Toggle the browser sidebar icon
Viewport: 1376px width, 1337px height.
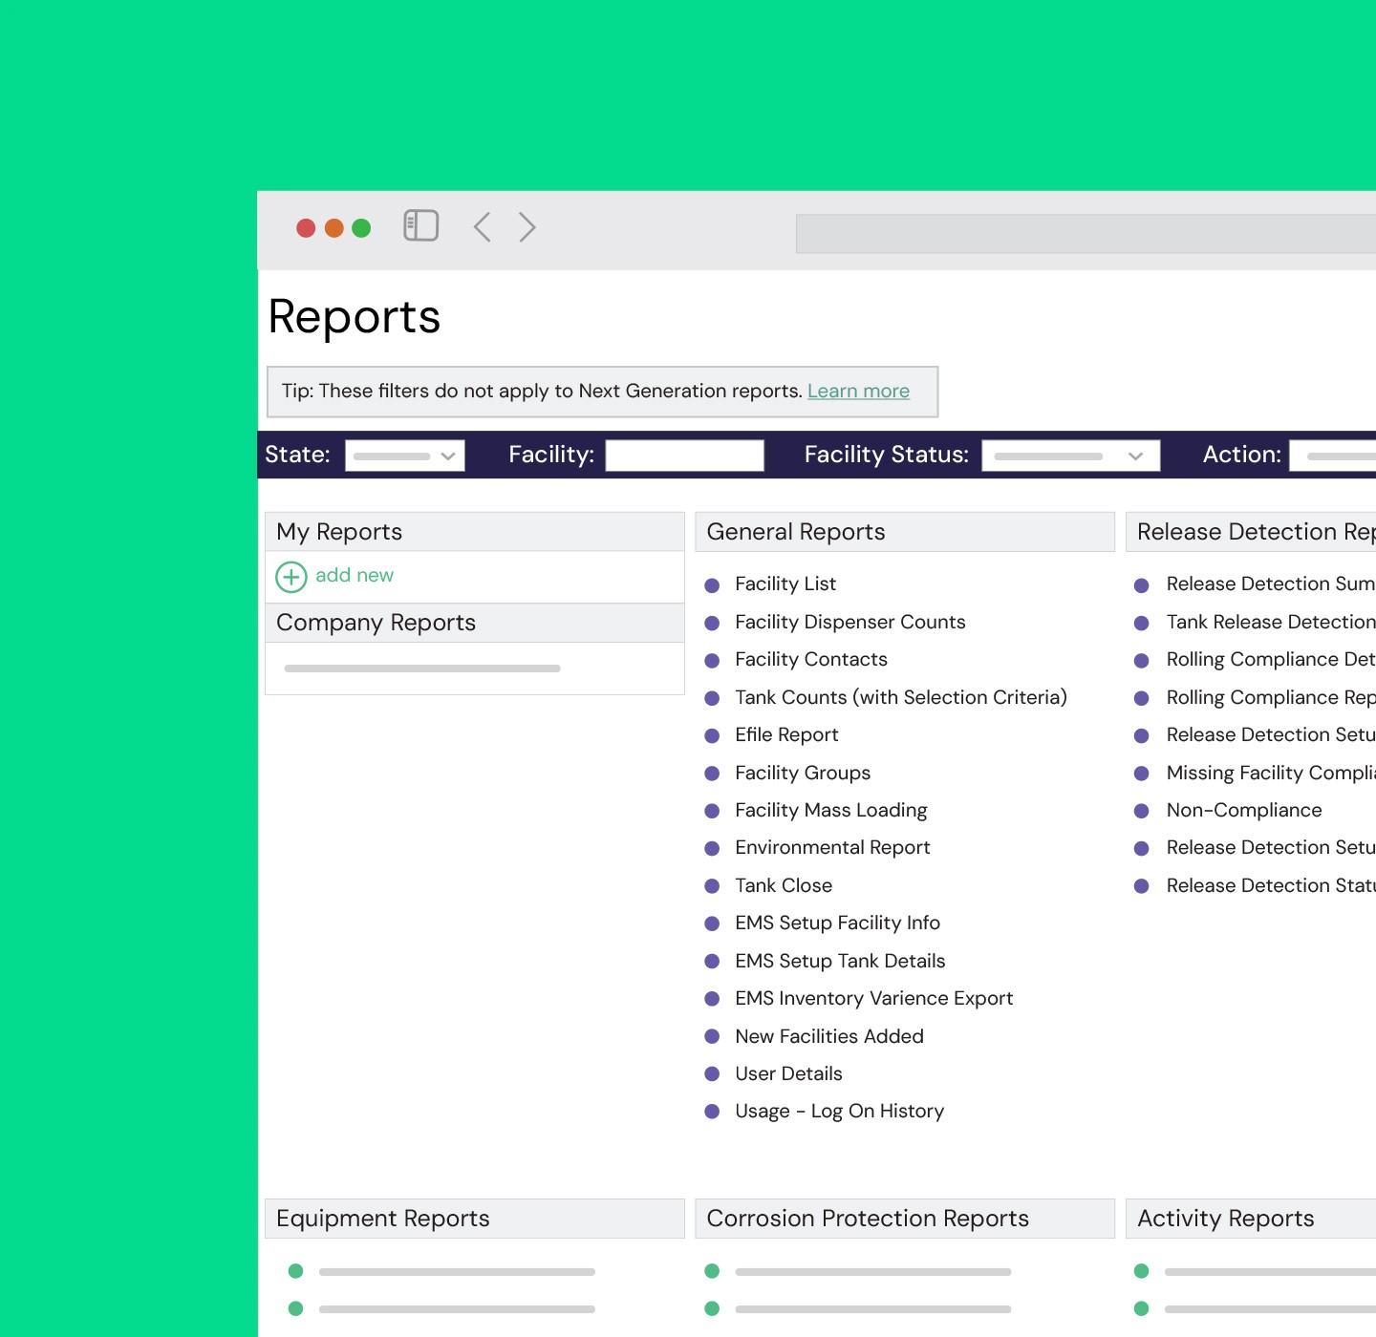(420, 226)
